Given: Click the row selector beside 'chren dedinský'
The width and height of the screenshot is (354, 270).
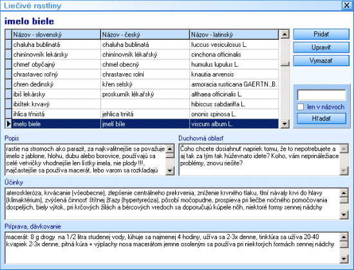Looking at the screenshot, I should (8, 84).
